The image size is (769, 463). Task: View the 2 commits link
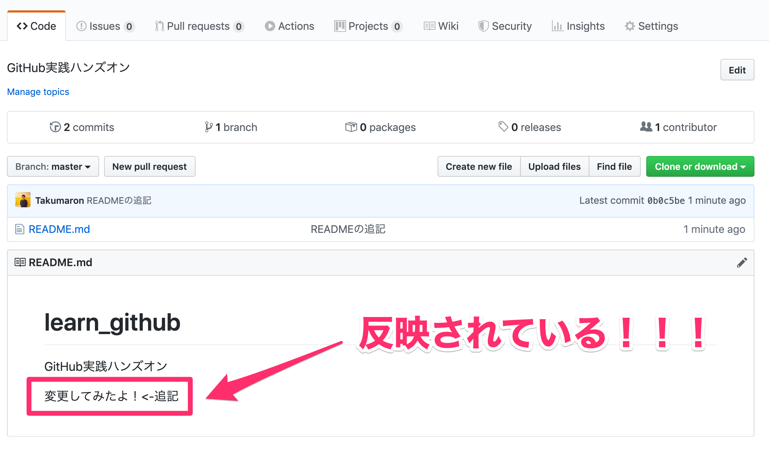[x=82, y=127]
